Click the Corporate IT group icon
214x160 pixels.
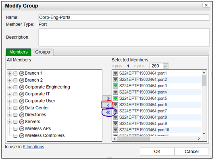(22, 94)
